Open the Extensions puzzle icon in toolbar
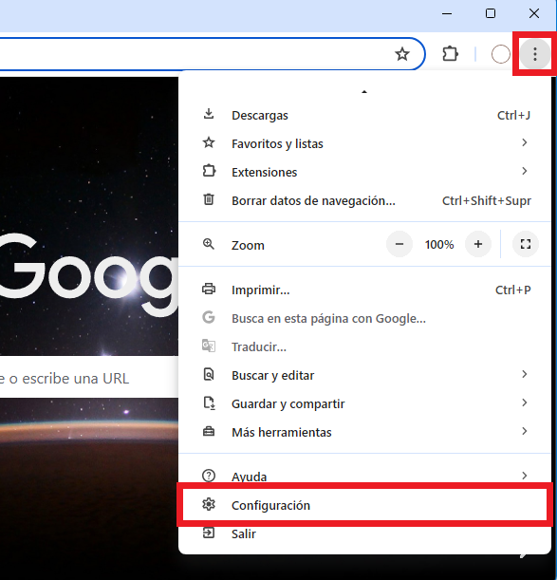The image size is (557, 580). click(450, 54)
